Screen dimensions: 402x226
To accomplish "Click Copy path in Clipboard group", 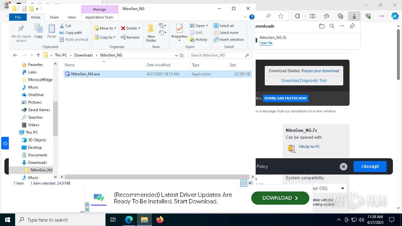I will coord(71,33).
